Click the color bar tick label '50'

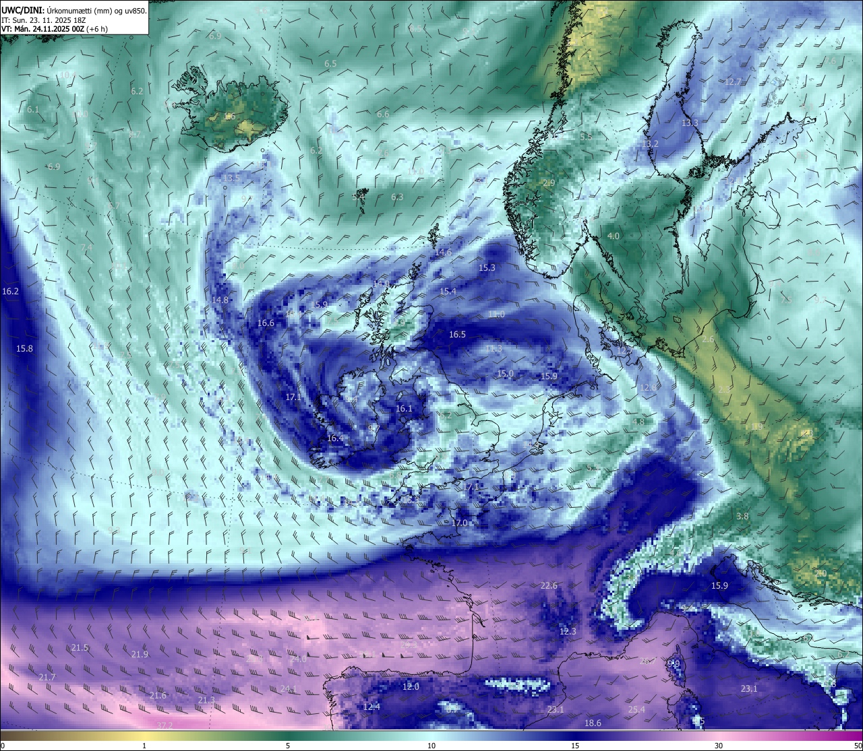point(858,745)
